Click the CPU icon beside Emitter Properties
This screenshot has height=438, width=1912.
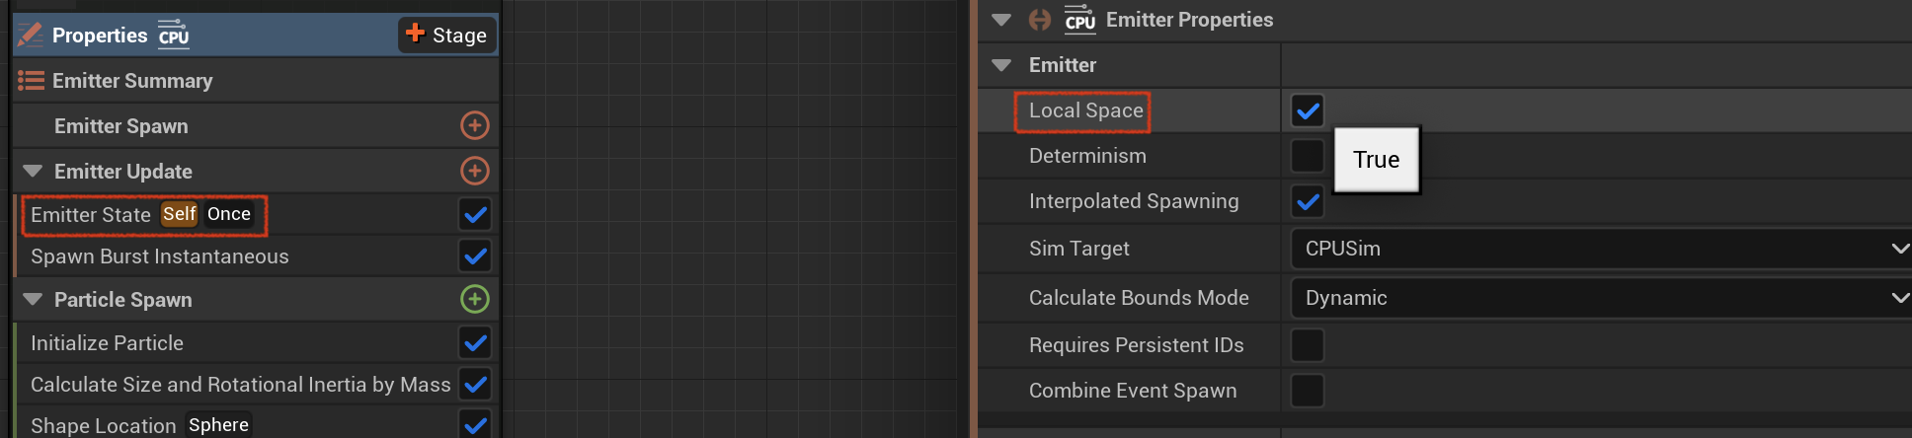1079,19
